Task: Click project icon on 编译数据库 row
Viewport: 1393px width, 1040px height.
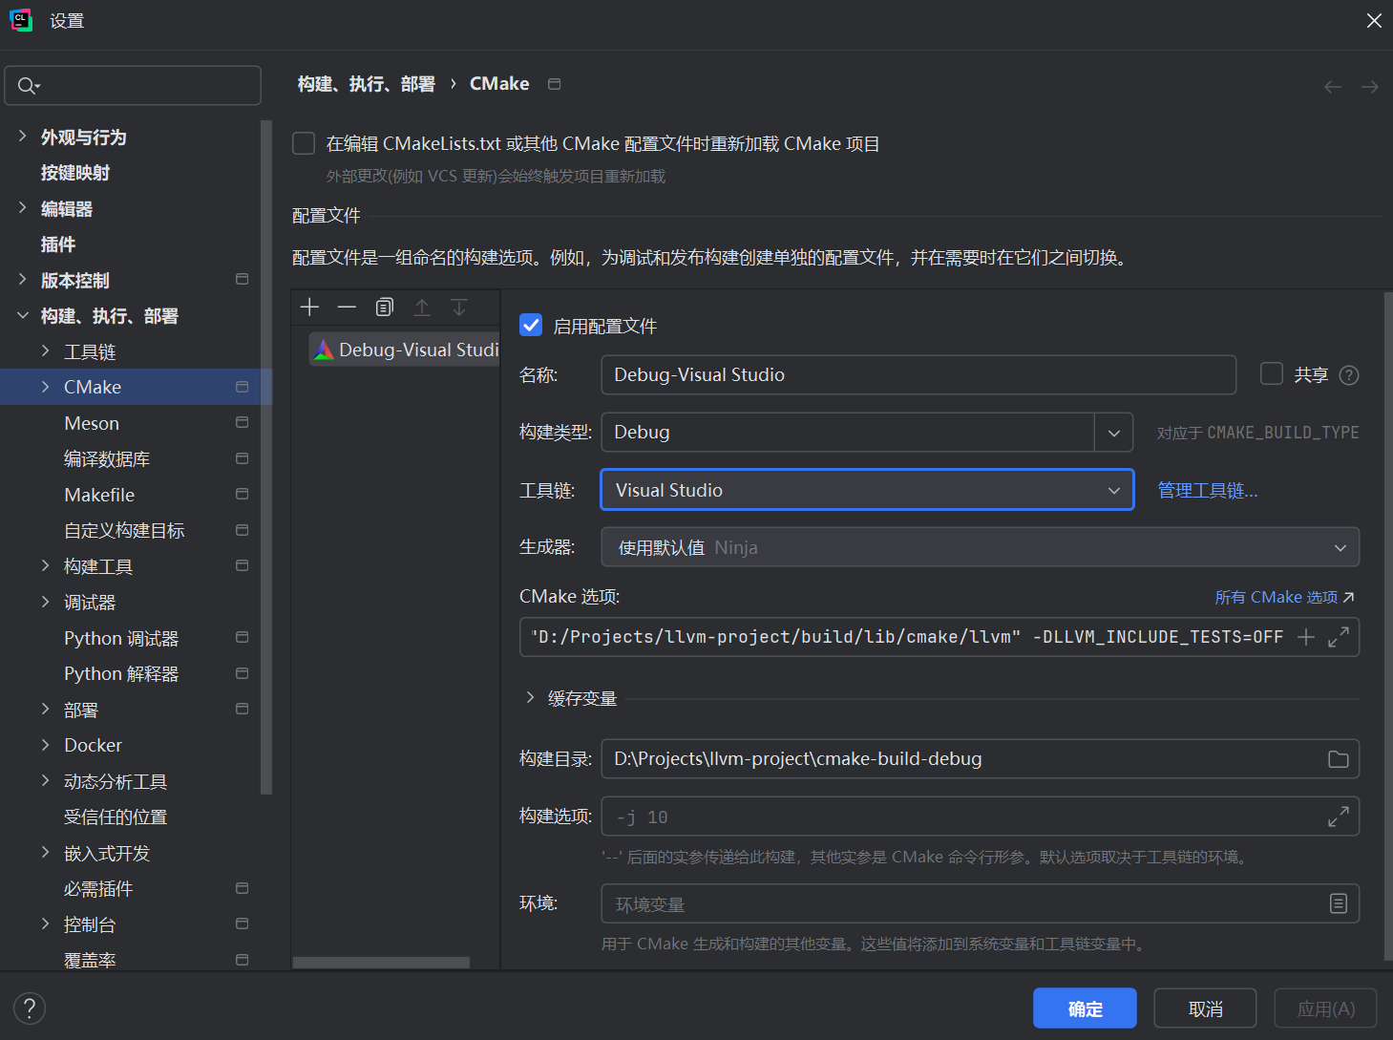Action: [x=242, y=458]
